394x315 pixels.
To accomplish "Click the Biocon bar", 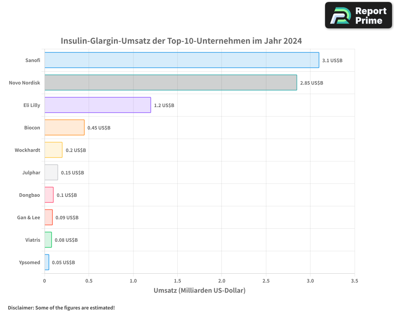I will pos(65,128).
